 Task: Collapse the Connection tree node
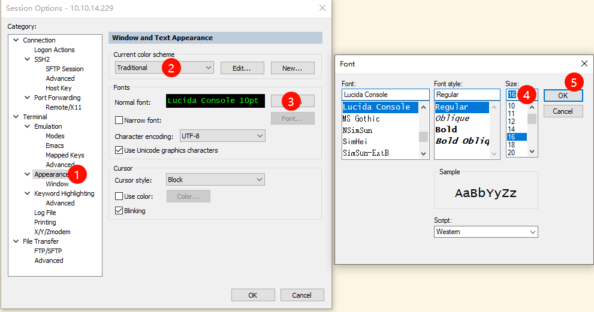tap(16, 40)
